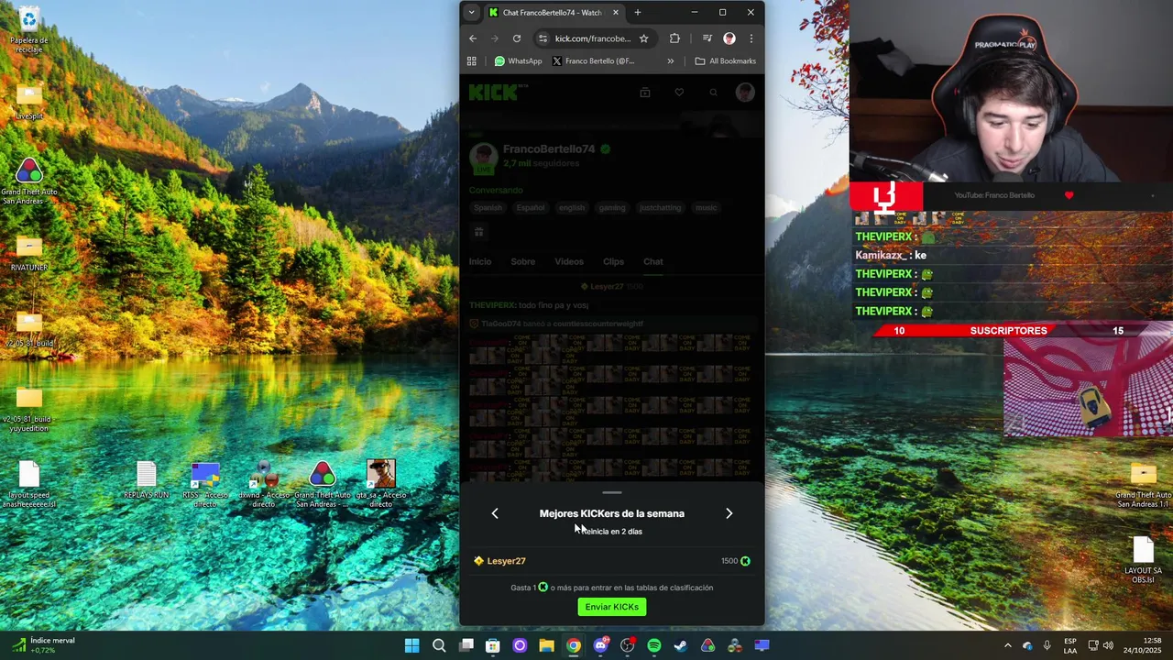Open ESP LAA language switcher
Screen dimensions: 1173x660
(1070, 645)
